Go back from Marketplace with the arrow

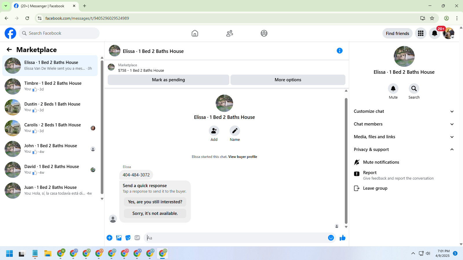tap(9, 50)
